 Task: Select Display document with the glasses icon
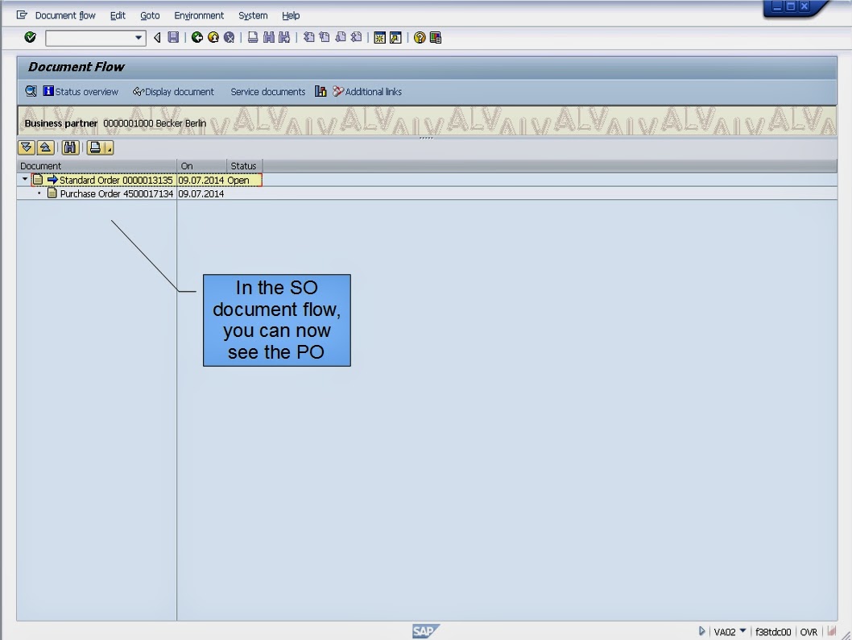(173, 91)
